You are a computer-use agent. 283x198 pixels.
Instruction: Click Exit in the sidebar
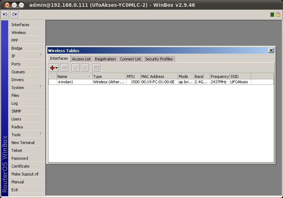pos(27,190)
